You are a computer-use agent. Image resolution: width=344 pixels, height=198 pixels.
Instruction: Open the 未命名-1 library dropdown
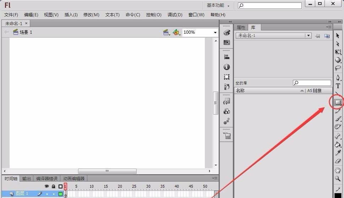308,35
